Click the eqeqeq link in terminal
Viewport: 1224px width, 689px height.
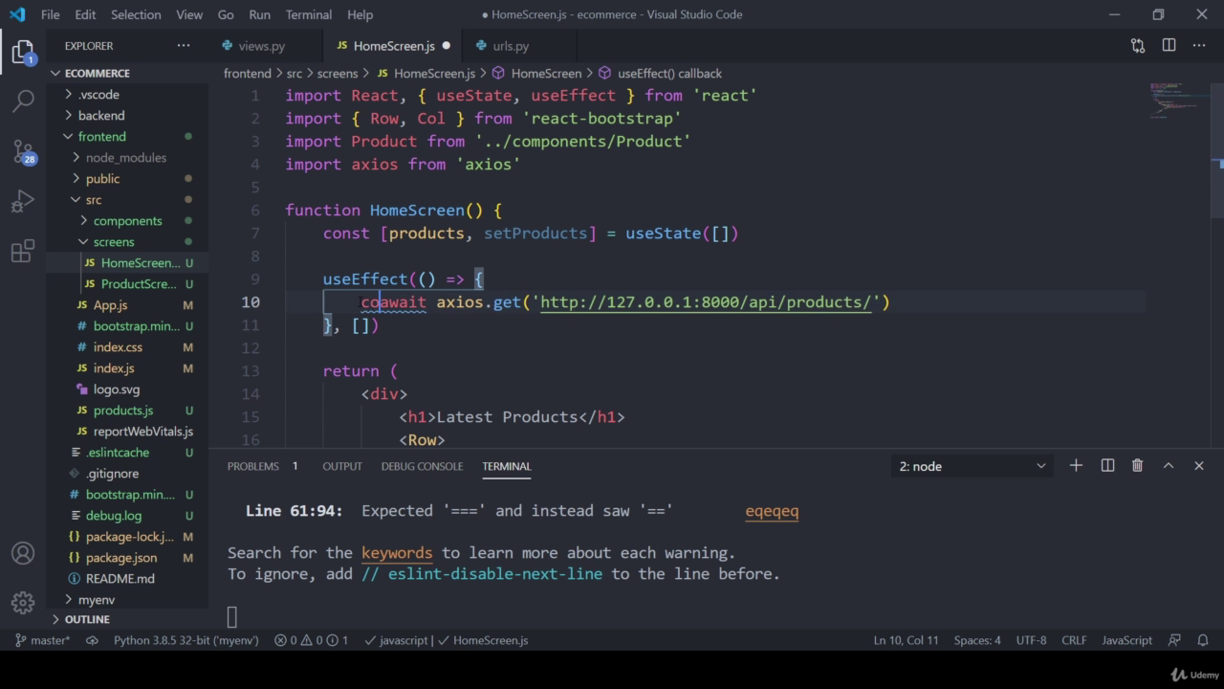(x=772, y=511)
